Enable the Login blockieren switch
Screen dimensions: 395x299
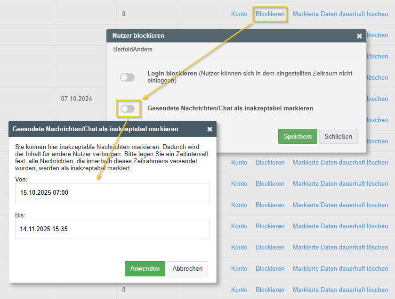coord(127,77)
